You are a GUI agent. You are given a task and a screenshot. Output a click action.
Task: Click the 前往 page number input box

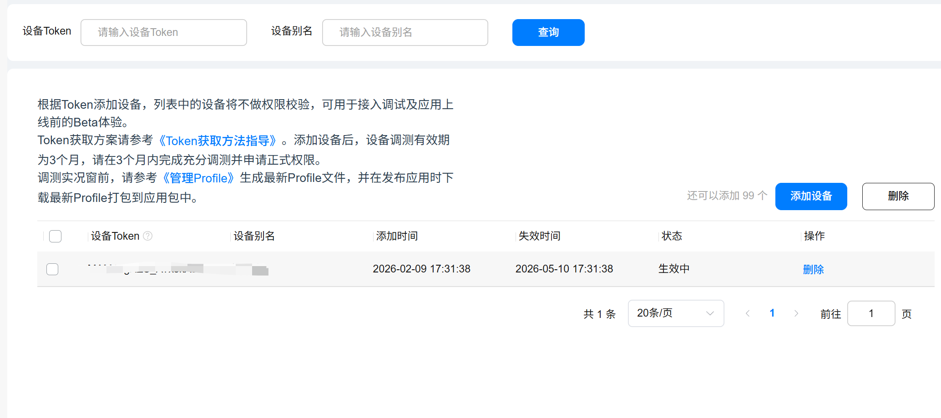click(x=871, y=313)
